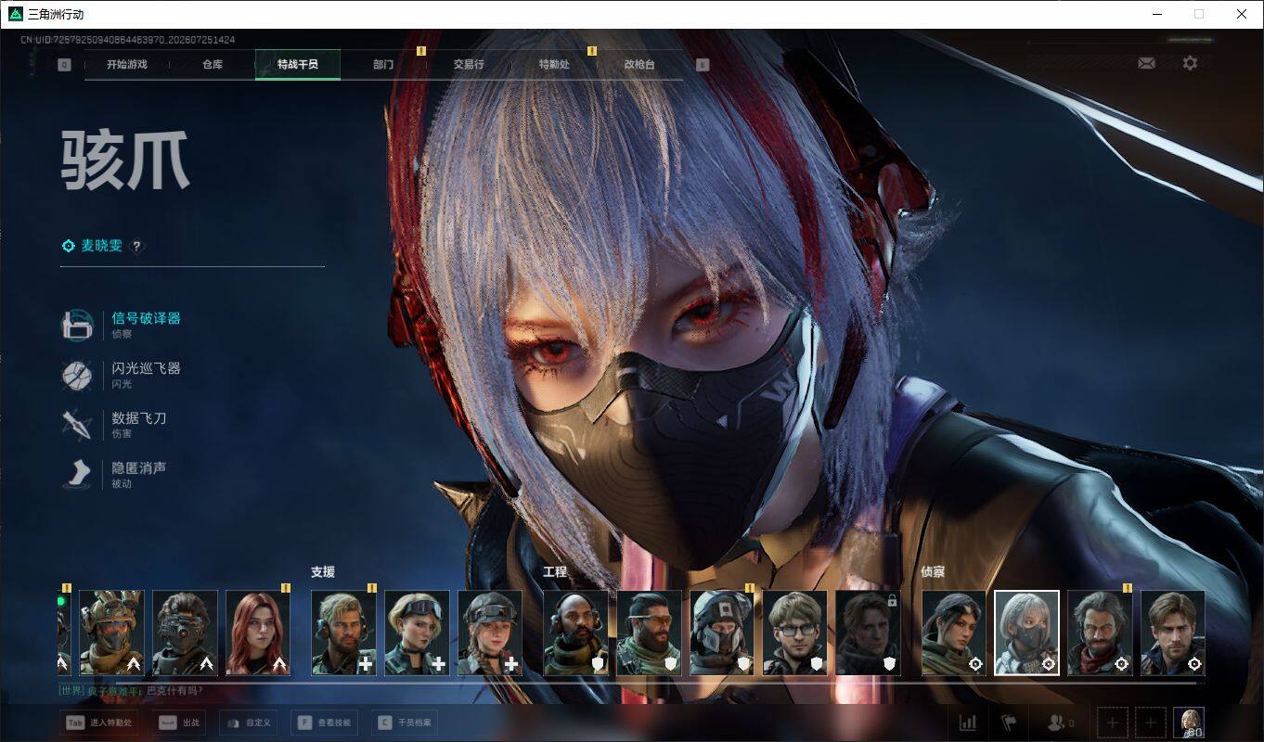Switch to the 交易行 tab
The width and height of the screenshot is (1264, 742).
pyautogui.click(x=469, y=64)
